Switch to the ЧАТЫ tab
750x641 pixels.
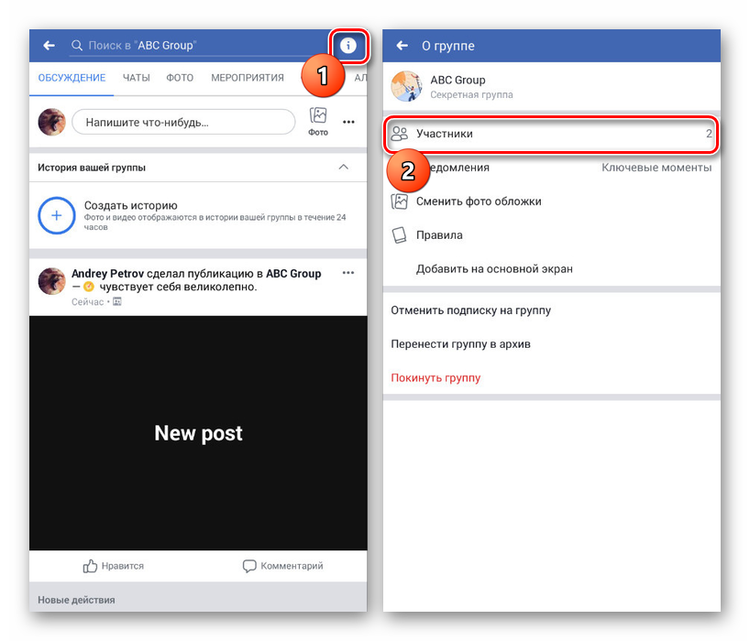tap(137, 78)
